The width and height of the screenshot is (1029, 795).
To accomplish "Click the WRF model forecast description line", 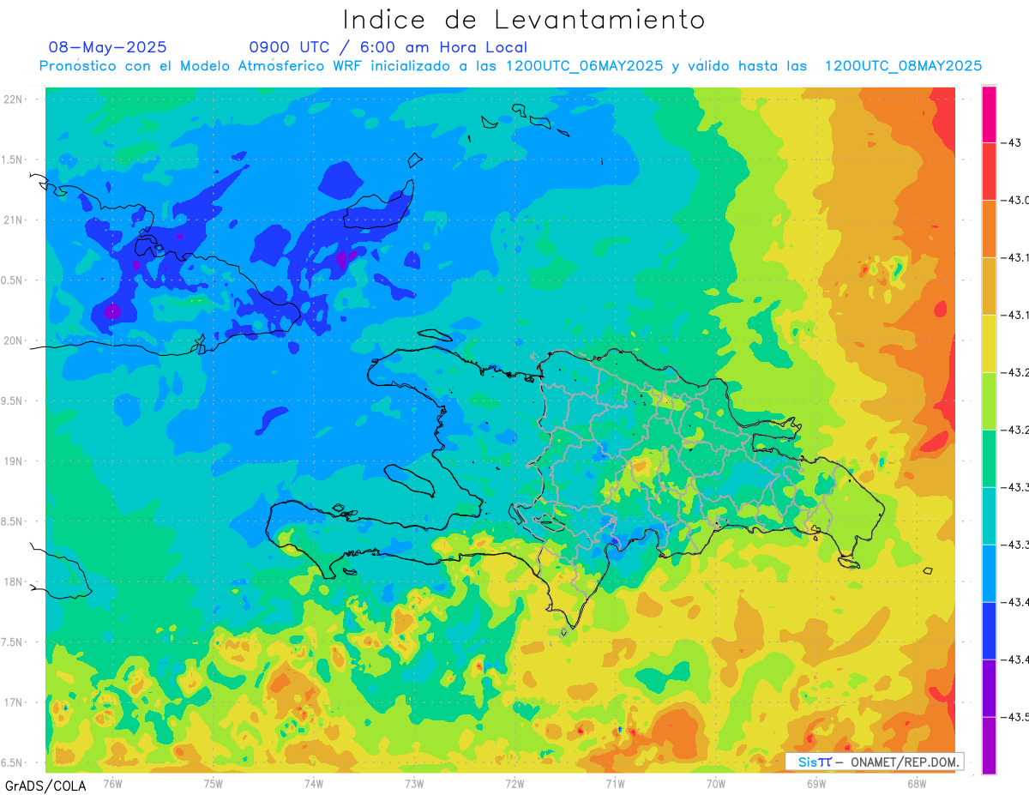I will (x=510, y=66).
